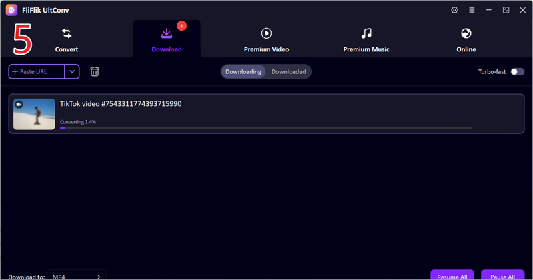Viewport: 533px width, 280px height.
Task: Switch to the Convert tab
Action: tap(67, 39)
